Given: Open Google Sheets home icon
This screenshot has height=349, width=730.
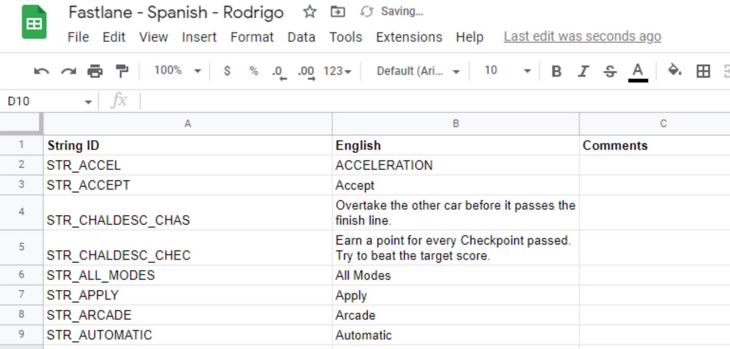Looking at the screenshot, I should (34, 22).
